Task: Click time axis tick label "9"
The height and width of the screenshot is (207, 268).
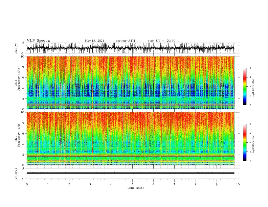Action: point(217,184)
